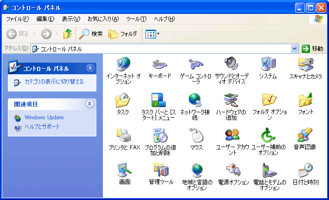Click the 検索 toolbar button

tap(90, 34)
